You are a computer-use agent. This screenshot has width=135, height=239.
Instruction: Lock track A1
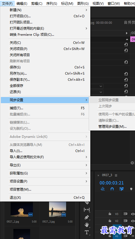(110, 236)
